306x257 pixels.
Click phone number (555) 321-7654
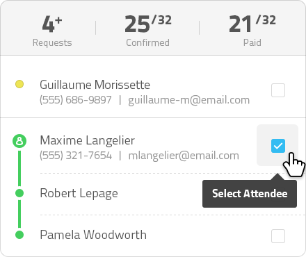coord(76,156)
